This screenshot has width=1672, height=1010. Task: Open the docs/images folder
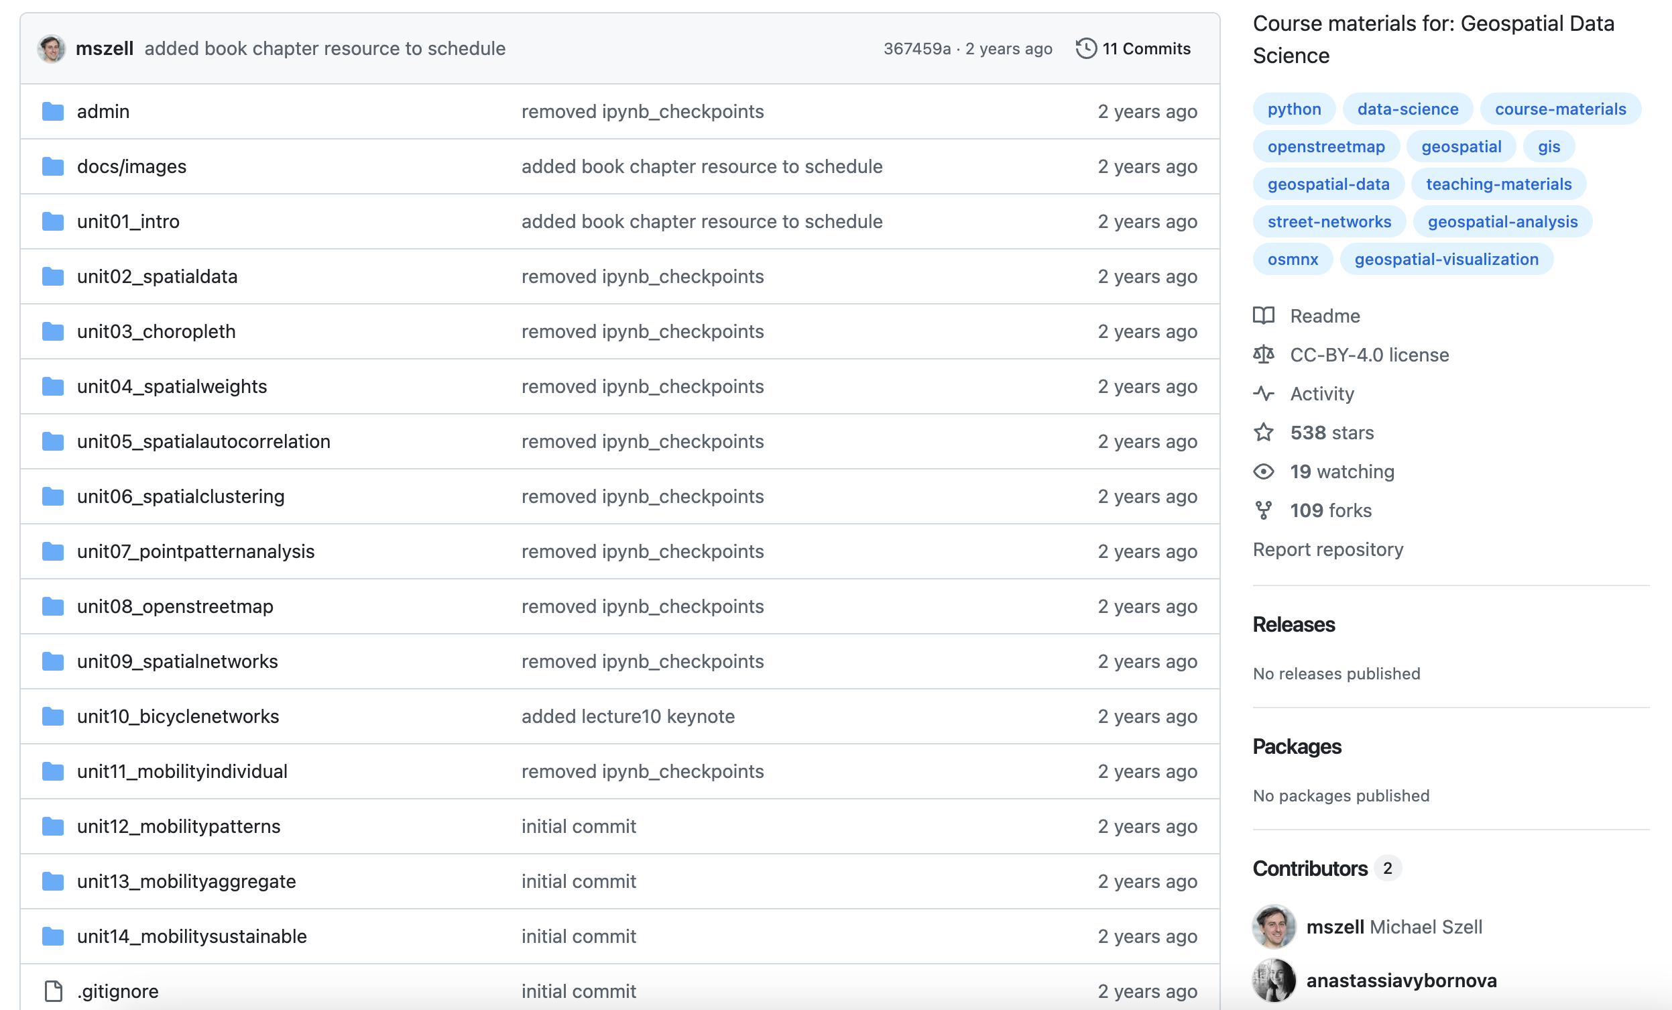(x=131, y=166)
